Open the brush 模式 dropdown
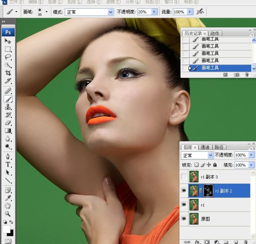The width and height of the screenshot is (256, 244). tap(111, 12)
